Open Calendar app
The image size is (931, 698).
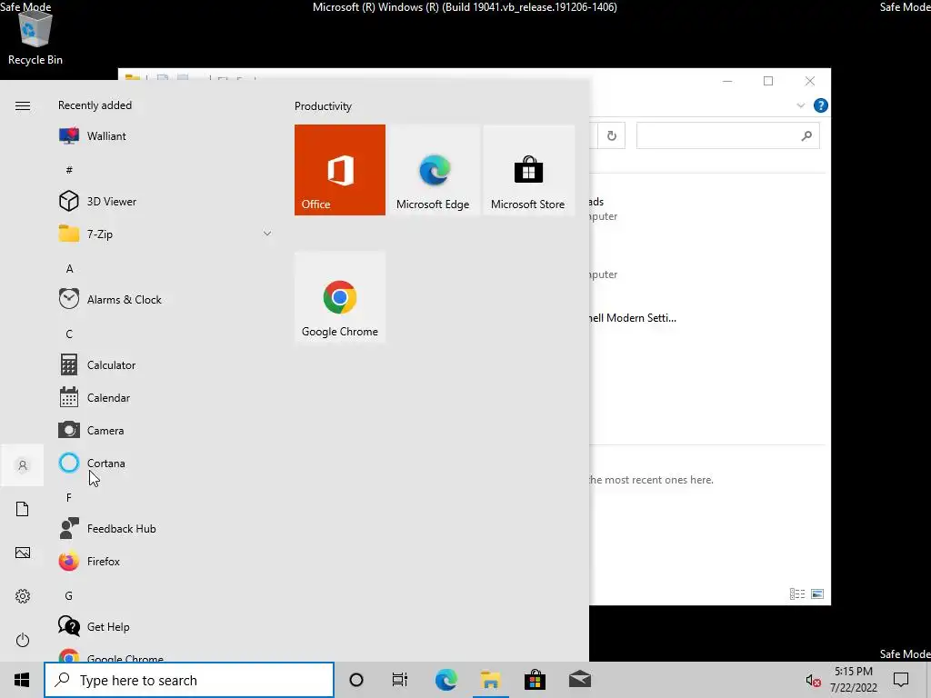(x=165, y=398)
